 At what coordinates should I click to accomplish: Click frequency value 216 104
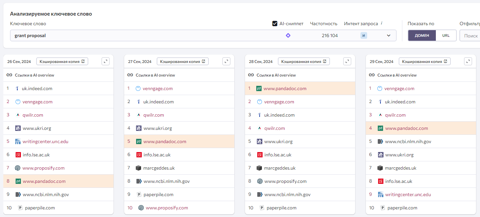point(330,35)
